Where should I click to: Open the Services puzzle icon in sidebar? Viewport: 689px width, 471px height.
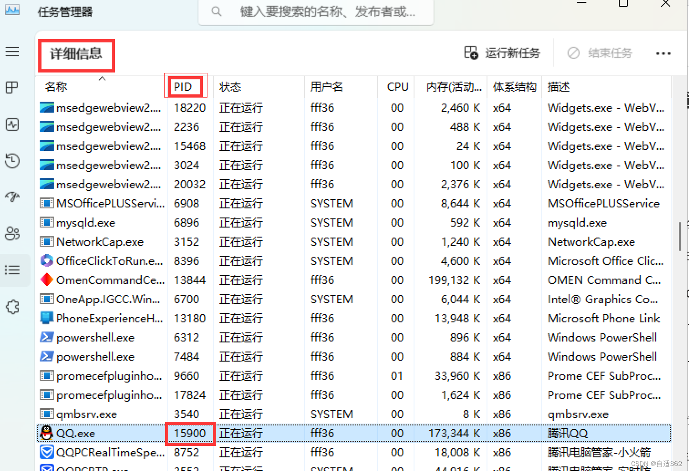click(x=12, y=307)
